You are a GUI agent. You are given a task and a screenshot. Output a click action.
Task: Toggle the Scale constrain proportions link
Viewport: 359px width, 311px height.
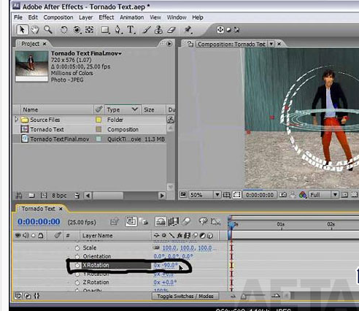click(156, 247)
